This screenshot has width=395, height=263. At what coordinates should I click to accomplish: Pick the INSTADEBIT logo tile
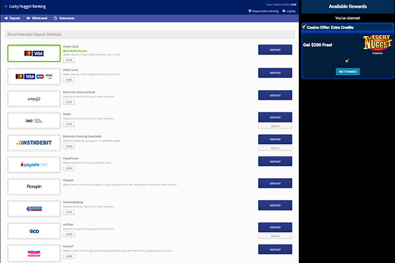click(34, 143)
